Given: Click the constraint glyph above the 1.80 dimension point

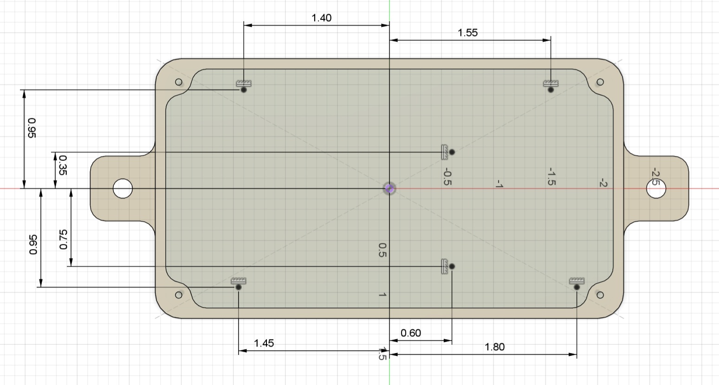Looking at the screenshot, I should pyautogui.click(x=576, y=281).
